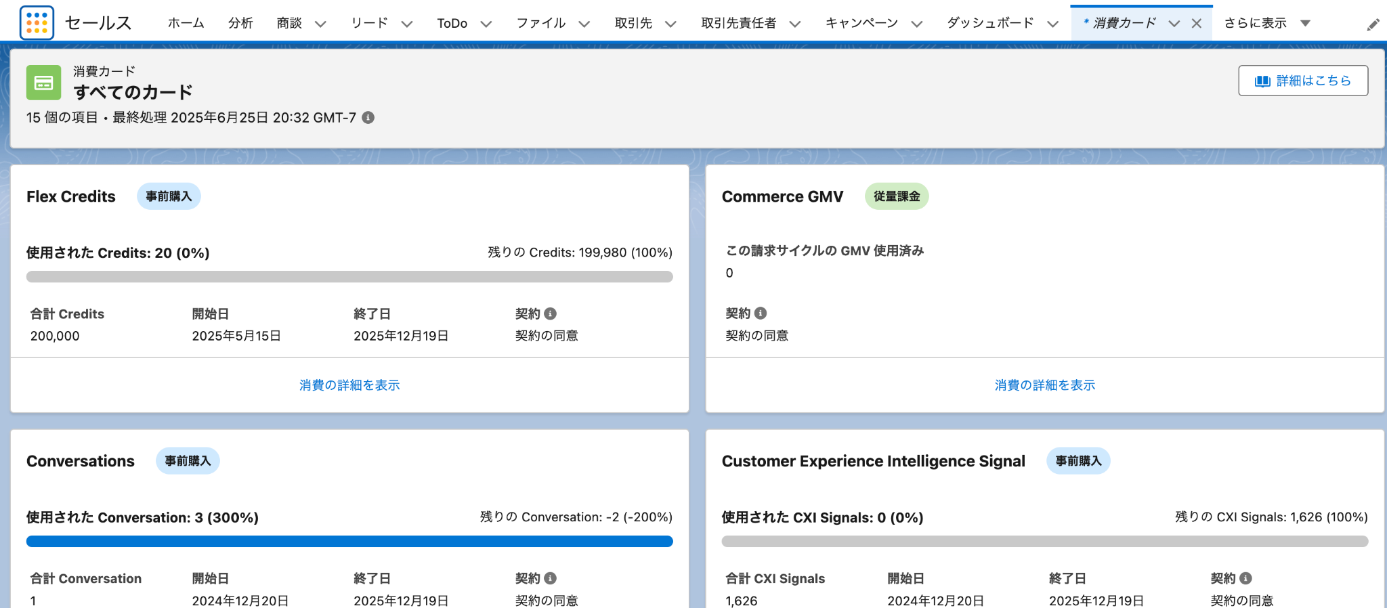Image resolution: width=1387 pixels, height=608 pixels.
Task: Click the info icon next to 契約 in CXI Signal card
Action: [x=1245, y=578]
